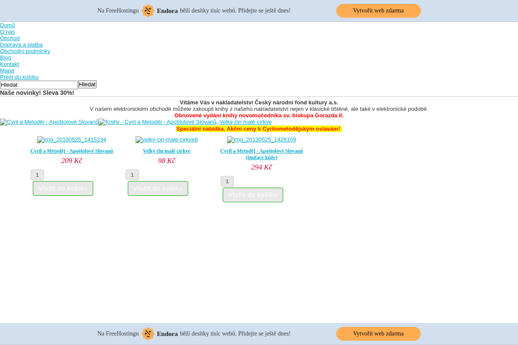The image size is (518, 345).
Task: Open 'Cyril a Metoděj (imitace kůže)' product title
Action: pyautogui.click(x=262, y=154)
